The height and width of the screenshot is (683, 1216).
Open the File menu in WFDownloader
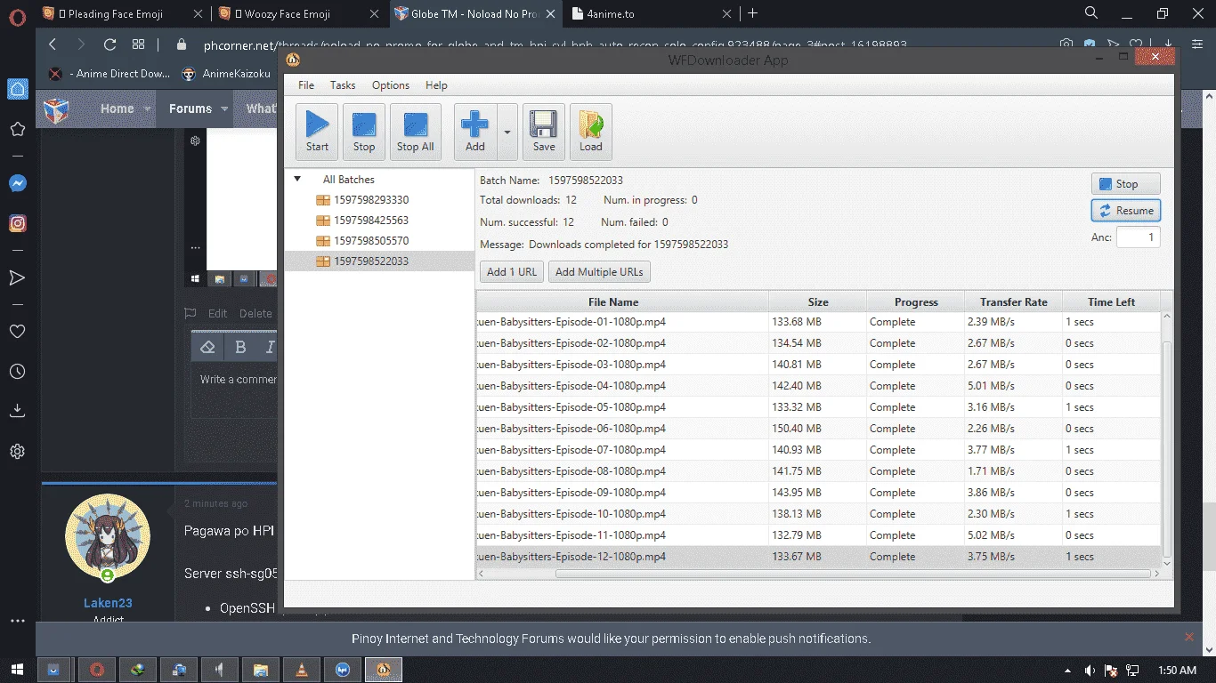pos(306,85)
